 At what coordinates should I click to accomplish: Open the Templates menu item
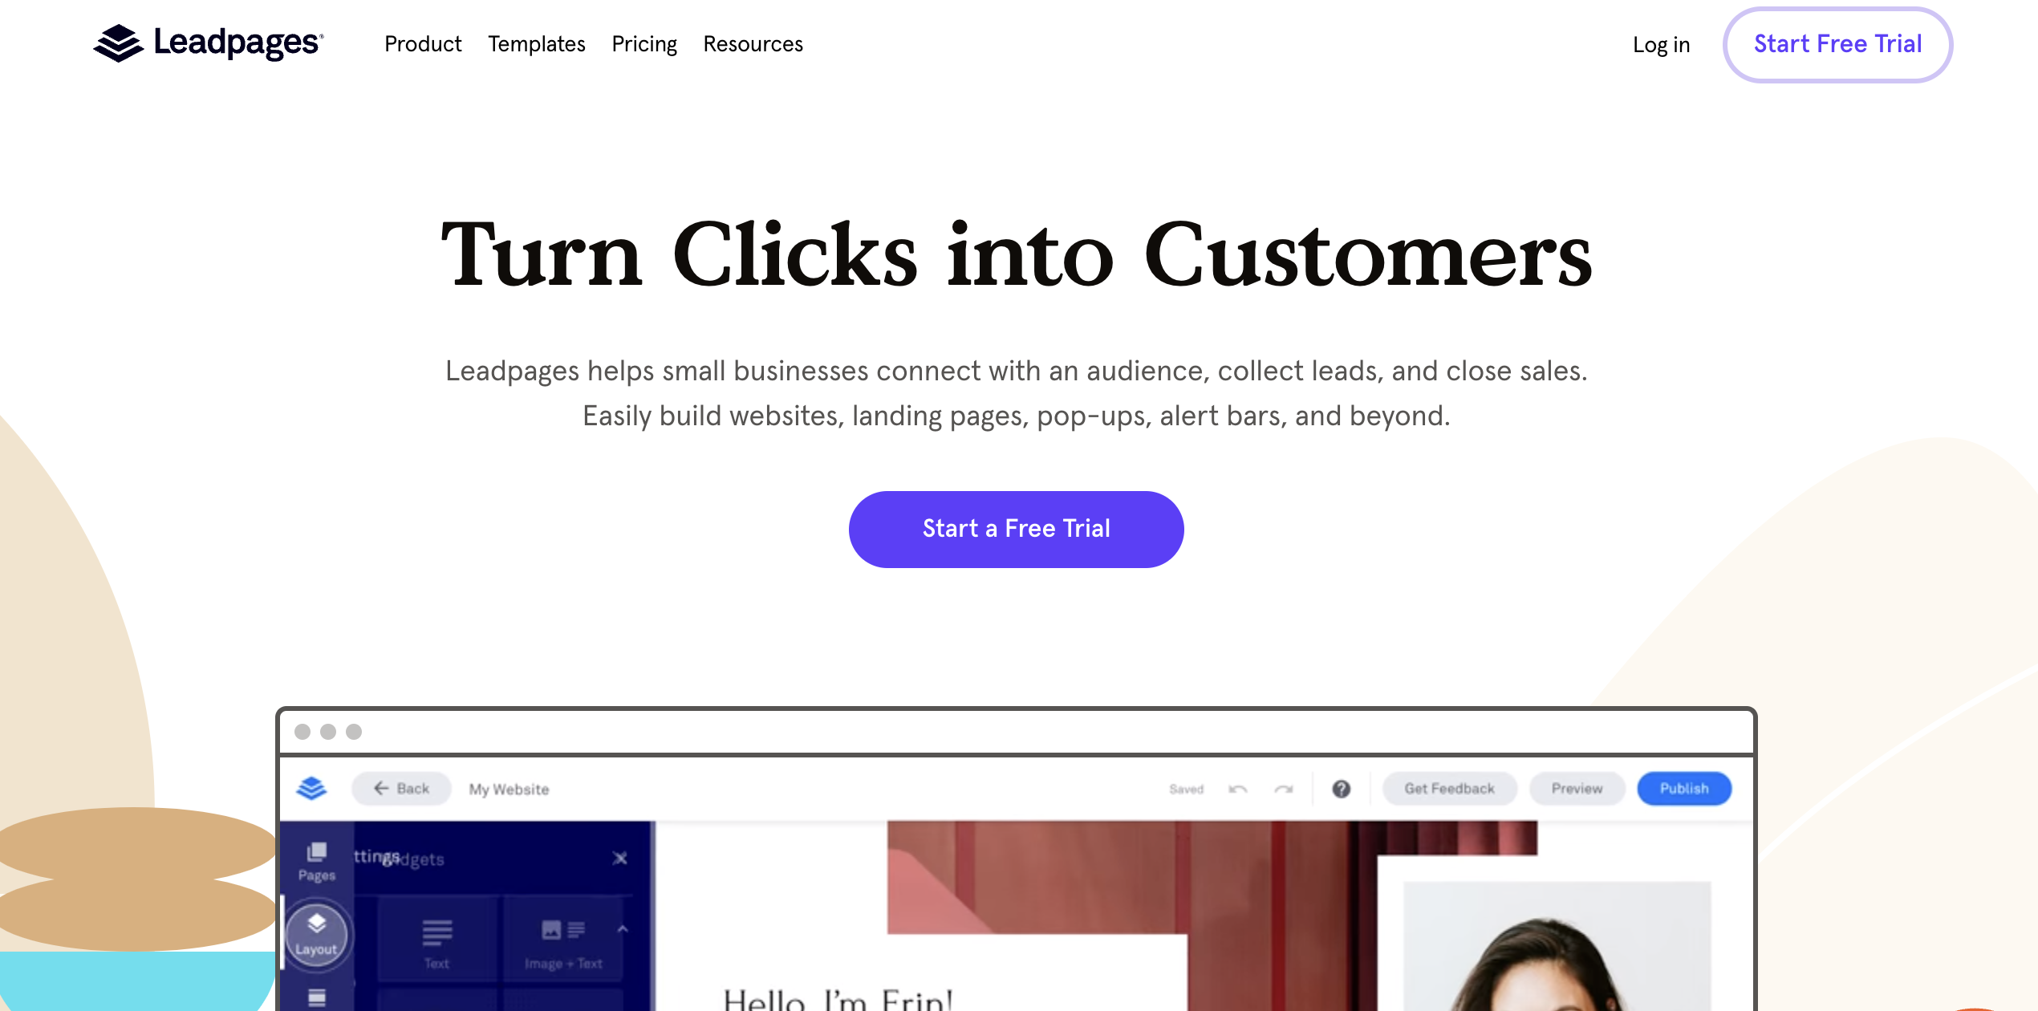pos(535,43)
